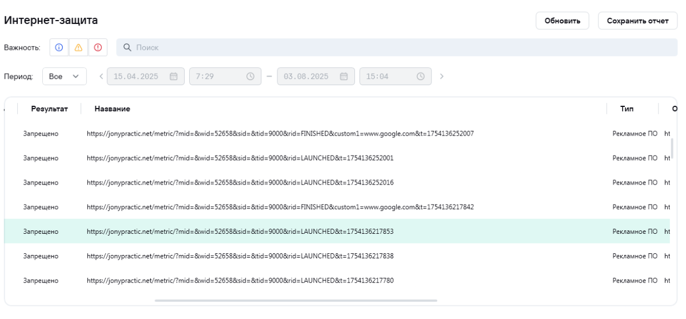Open calendar for end date 03.08.2025
The width and height of the screenshot is (686, 319).
pyautogui.click(x=344, y=76)
